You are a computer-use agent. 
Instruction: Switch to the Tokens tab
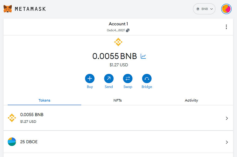coord(44,100)
